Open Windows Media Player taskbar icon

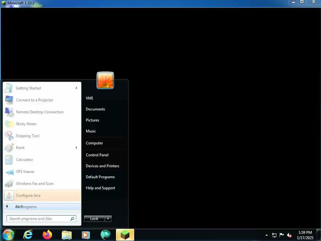86,235
